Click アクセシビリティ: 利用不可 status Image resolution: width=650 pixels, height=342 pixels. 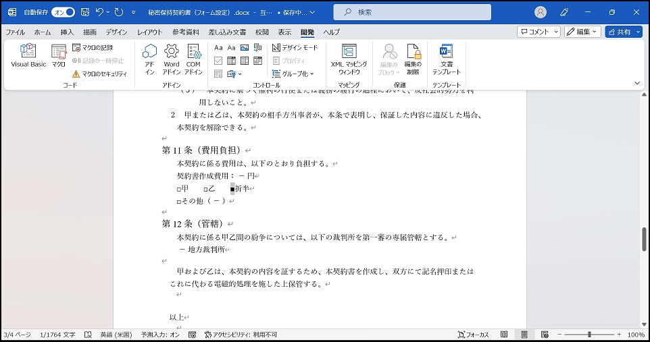point(241,335)
